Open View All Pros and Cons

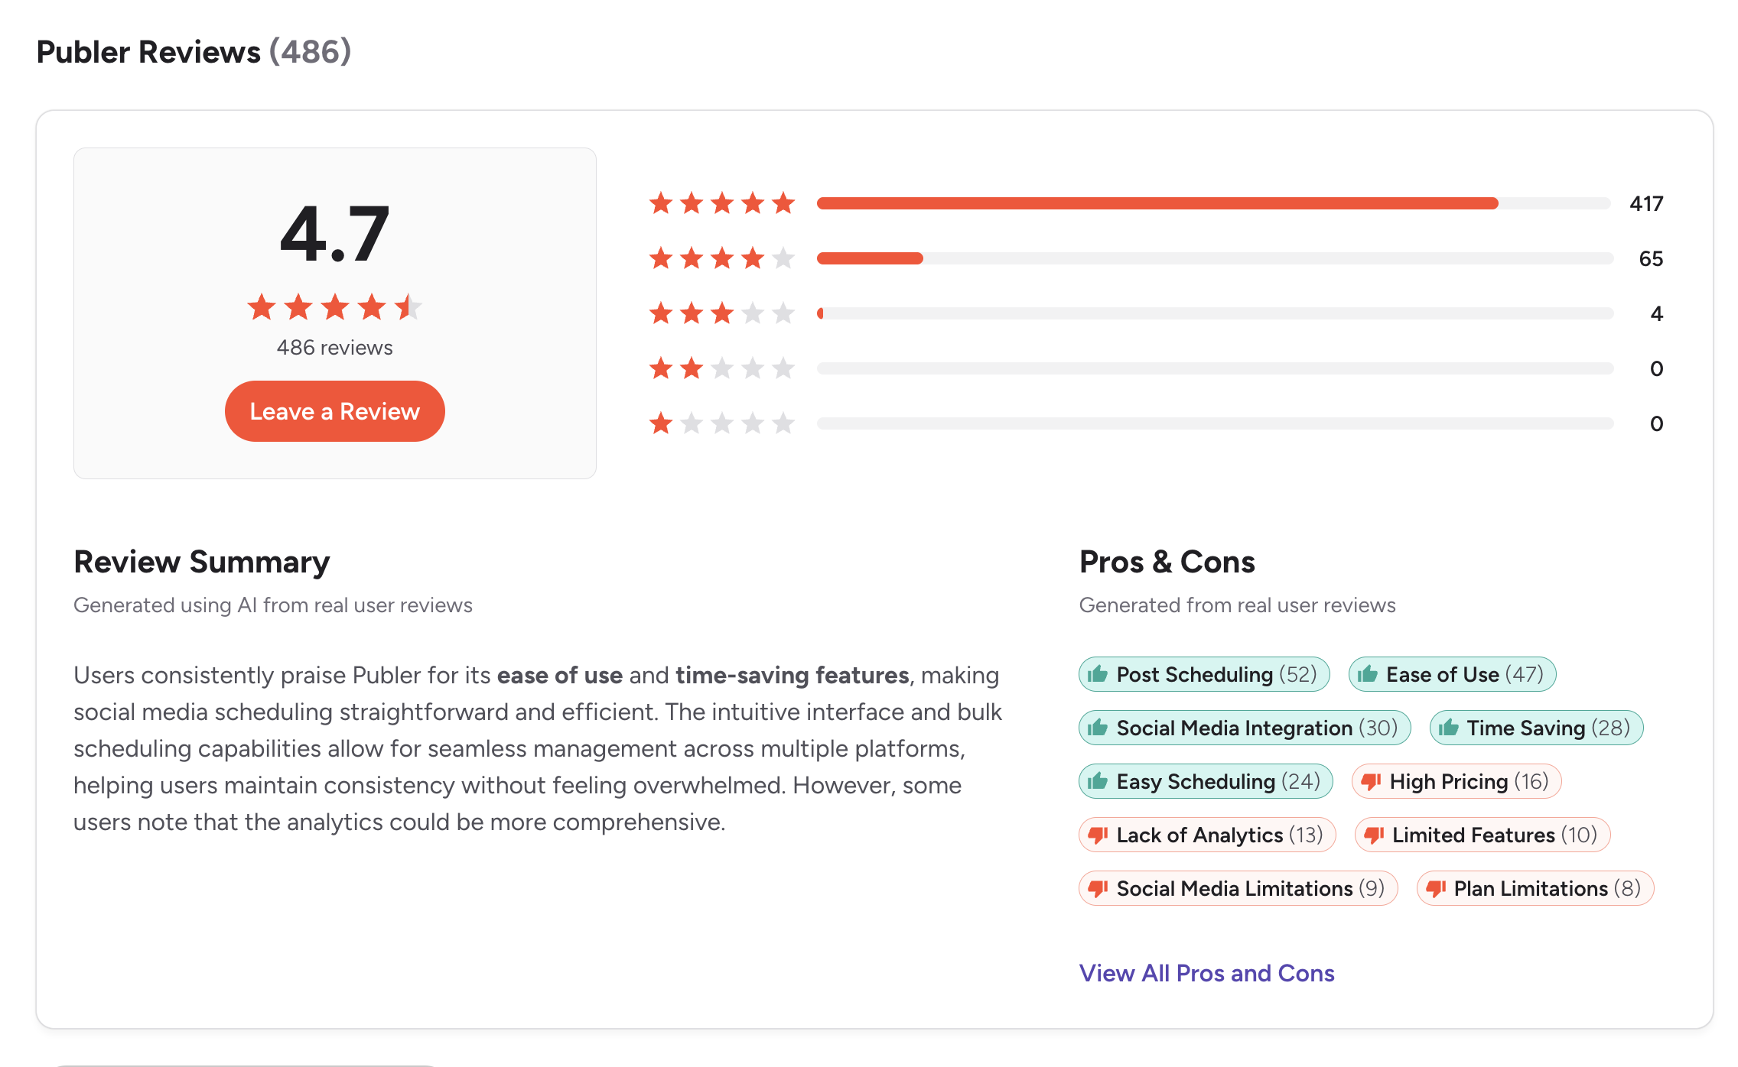click(1206, 973)
